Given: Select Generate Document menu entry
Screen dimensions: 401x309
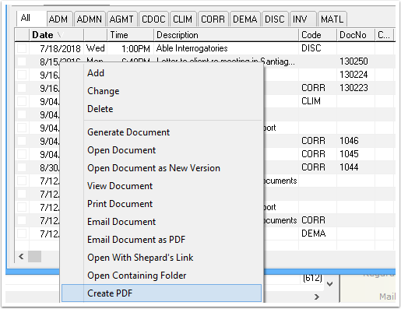Looking at the screenshot, I should (161, 132).
